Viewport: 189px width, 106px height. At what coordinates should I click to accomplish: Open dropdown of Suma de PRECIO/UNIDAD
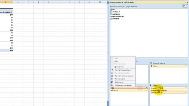(x=186, y=90)
